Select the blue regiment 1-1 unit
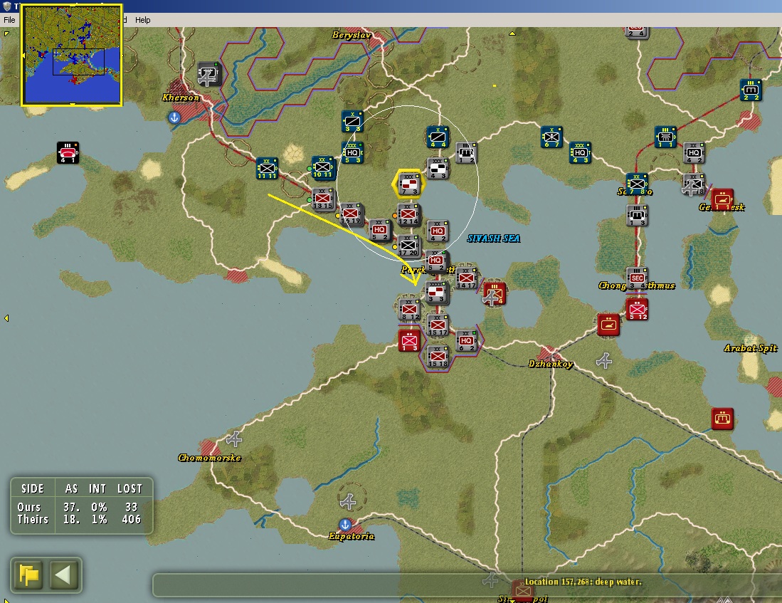782x603 pixels. tap(666, 137)
